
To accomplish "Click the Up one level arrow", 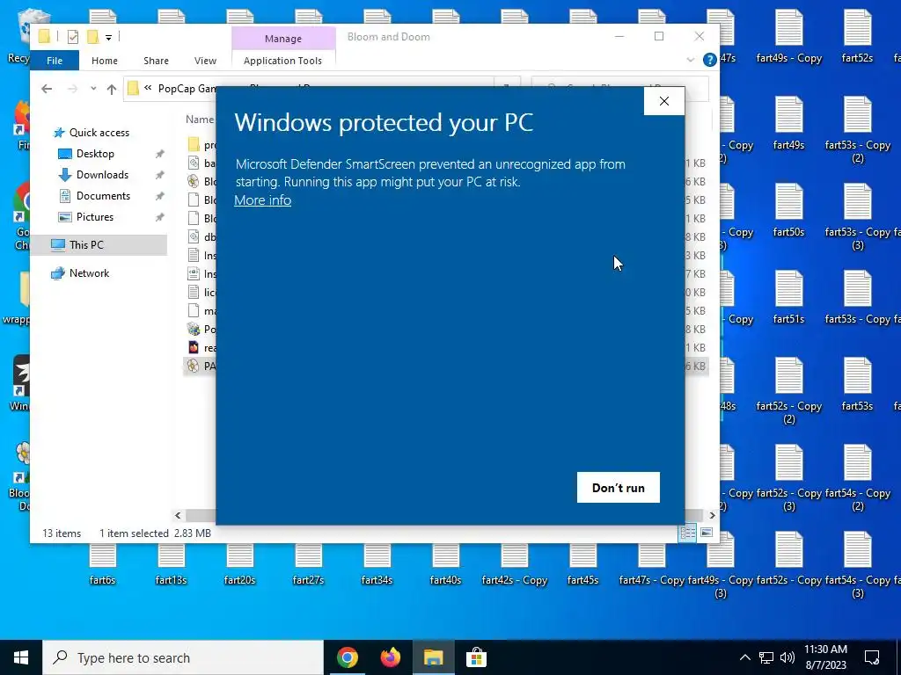I will point(112,89).
